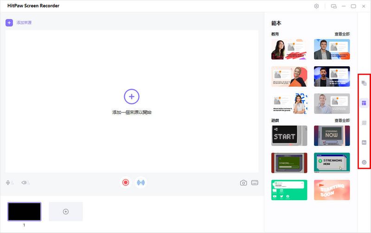Viewport: 371px width, 233px height.
Task: Open the templates panel in right sidebar
Action: coord(364,103)
